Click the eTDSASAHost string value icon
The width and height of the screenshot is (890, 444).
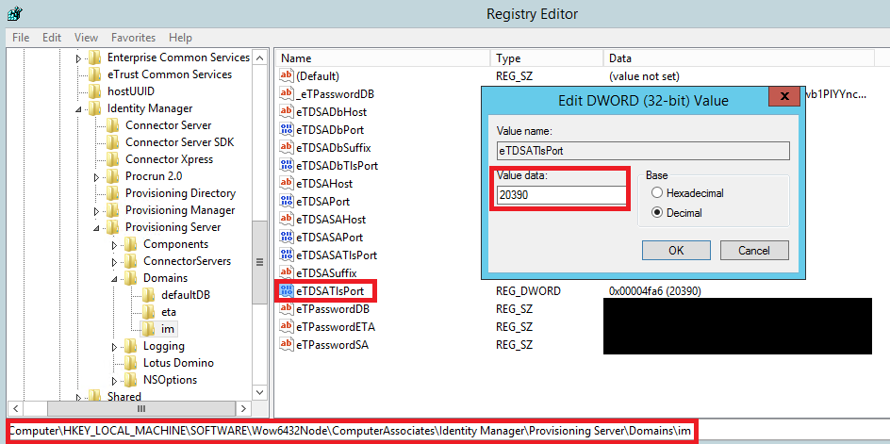tap(287, 219)
